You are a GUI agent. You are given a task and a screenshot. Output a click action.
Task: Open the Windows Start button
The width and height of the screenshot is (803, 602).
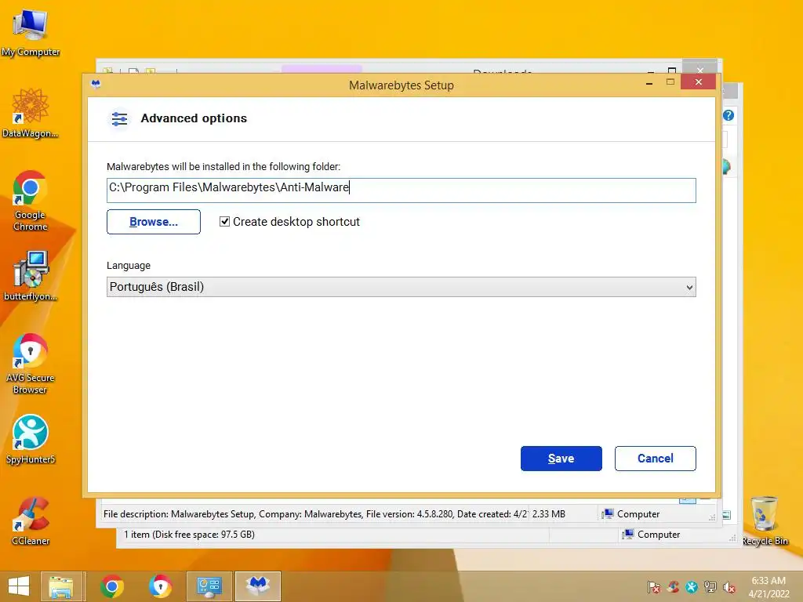point(19,586)
